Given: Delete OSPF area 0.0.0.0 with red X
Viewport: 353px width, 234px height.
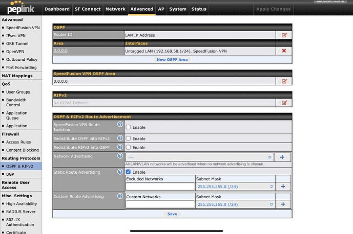Looking at the screenshot, I should [x=283, y=51].
